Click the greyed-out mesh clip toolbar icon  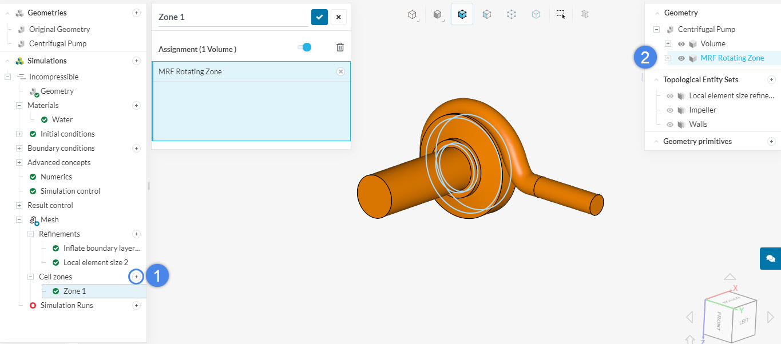tap(584, 15)
